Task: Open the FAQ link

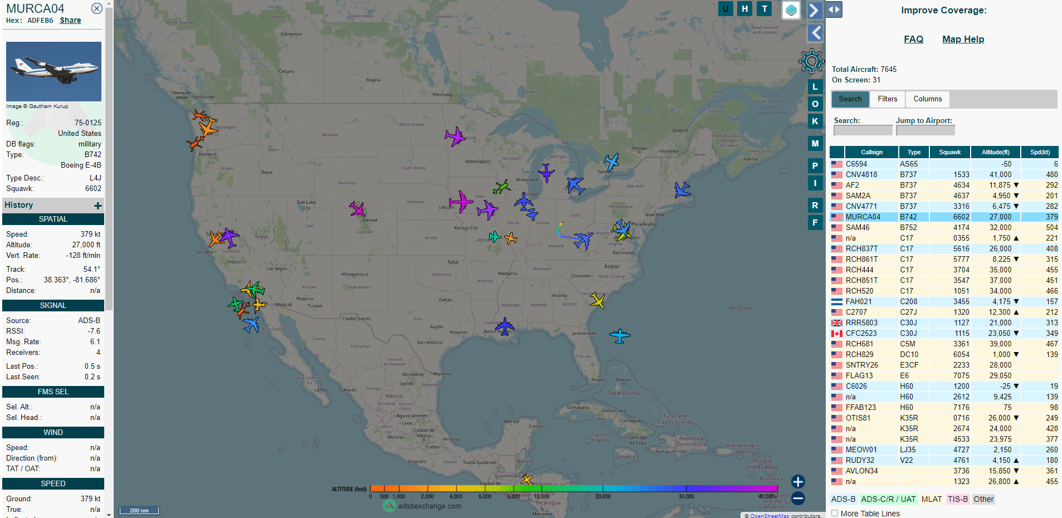Action: point(913,39)
